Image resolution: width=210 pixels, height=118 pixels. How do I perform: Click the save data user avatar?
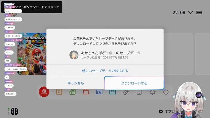pyautogui.click(x=74, y=55)
